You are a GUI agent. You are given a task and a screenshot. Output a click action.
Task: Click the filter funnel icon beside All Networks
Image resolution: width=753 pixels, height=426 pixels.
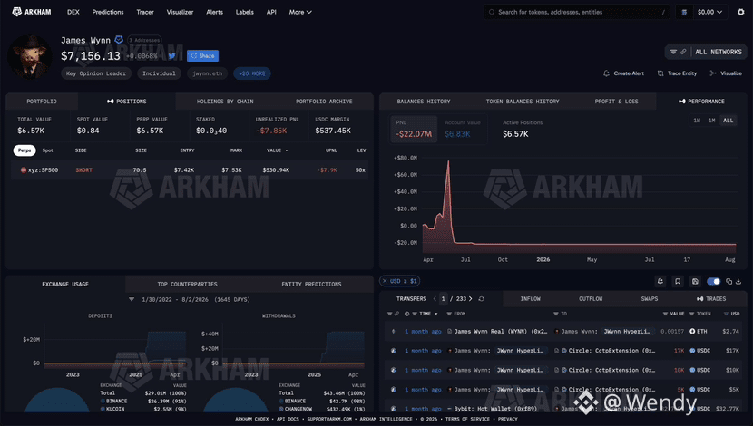click(673, 52)
